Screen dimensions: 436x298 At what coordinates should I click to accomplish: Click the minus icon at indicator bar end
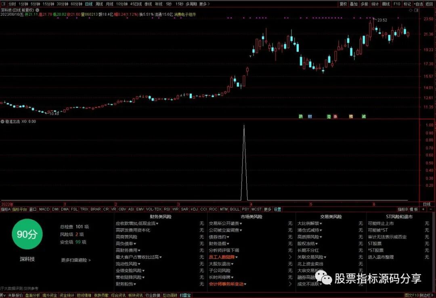[431, 209]
